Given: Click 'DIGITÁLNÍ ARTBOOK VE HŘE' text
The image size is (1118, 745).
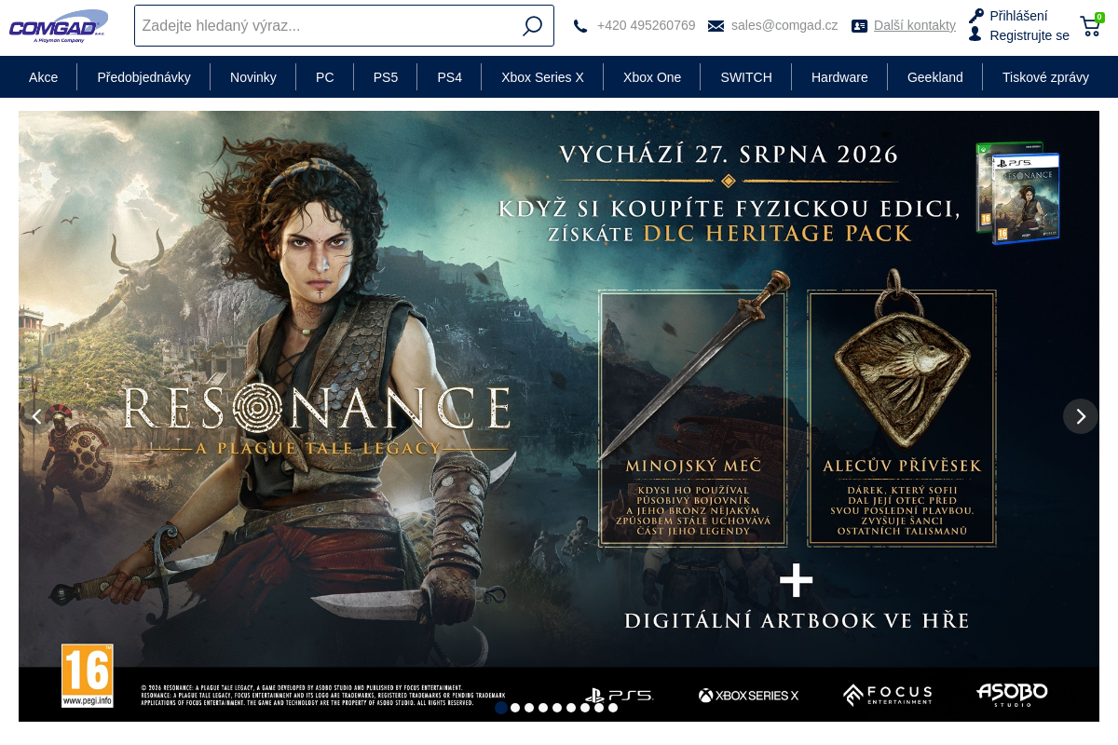Looking at the screenshot, I should 797,620.
